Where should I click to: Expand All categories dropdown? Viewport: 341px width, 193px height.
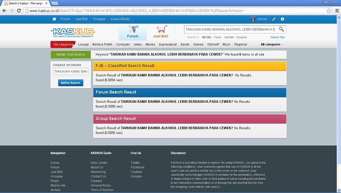pyautogui.click(x=272, y=44)
